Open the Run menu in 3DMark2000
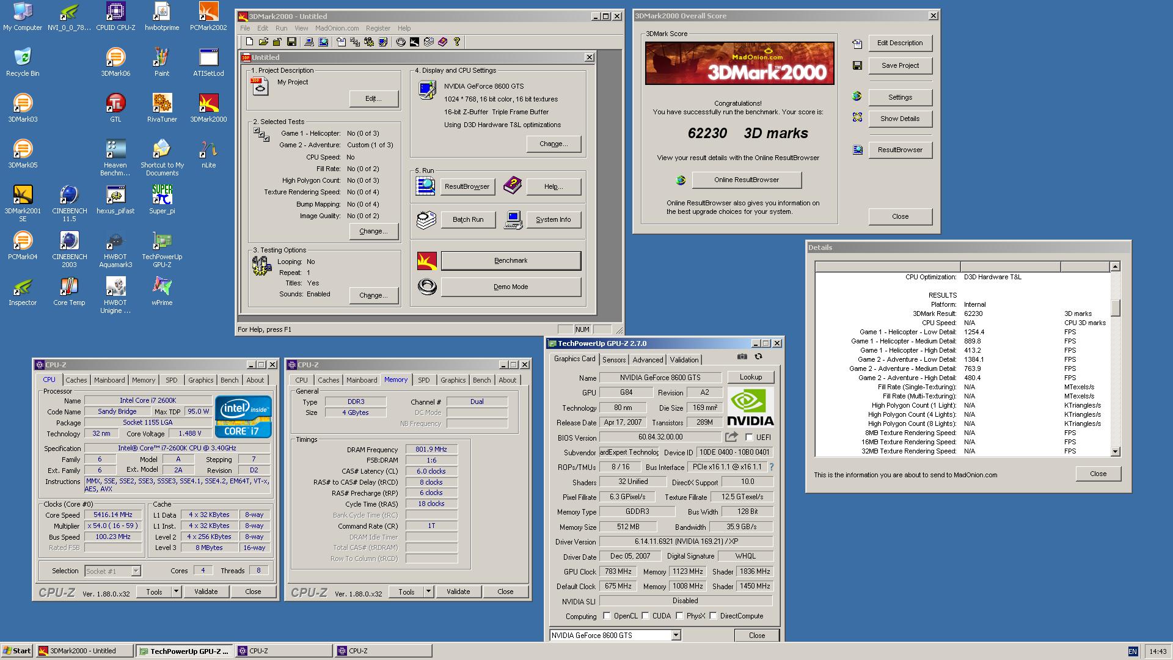This screenshot has width=1173, height=660. coord(281,28)
